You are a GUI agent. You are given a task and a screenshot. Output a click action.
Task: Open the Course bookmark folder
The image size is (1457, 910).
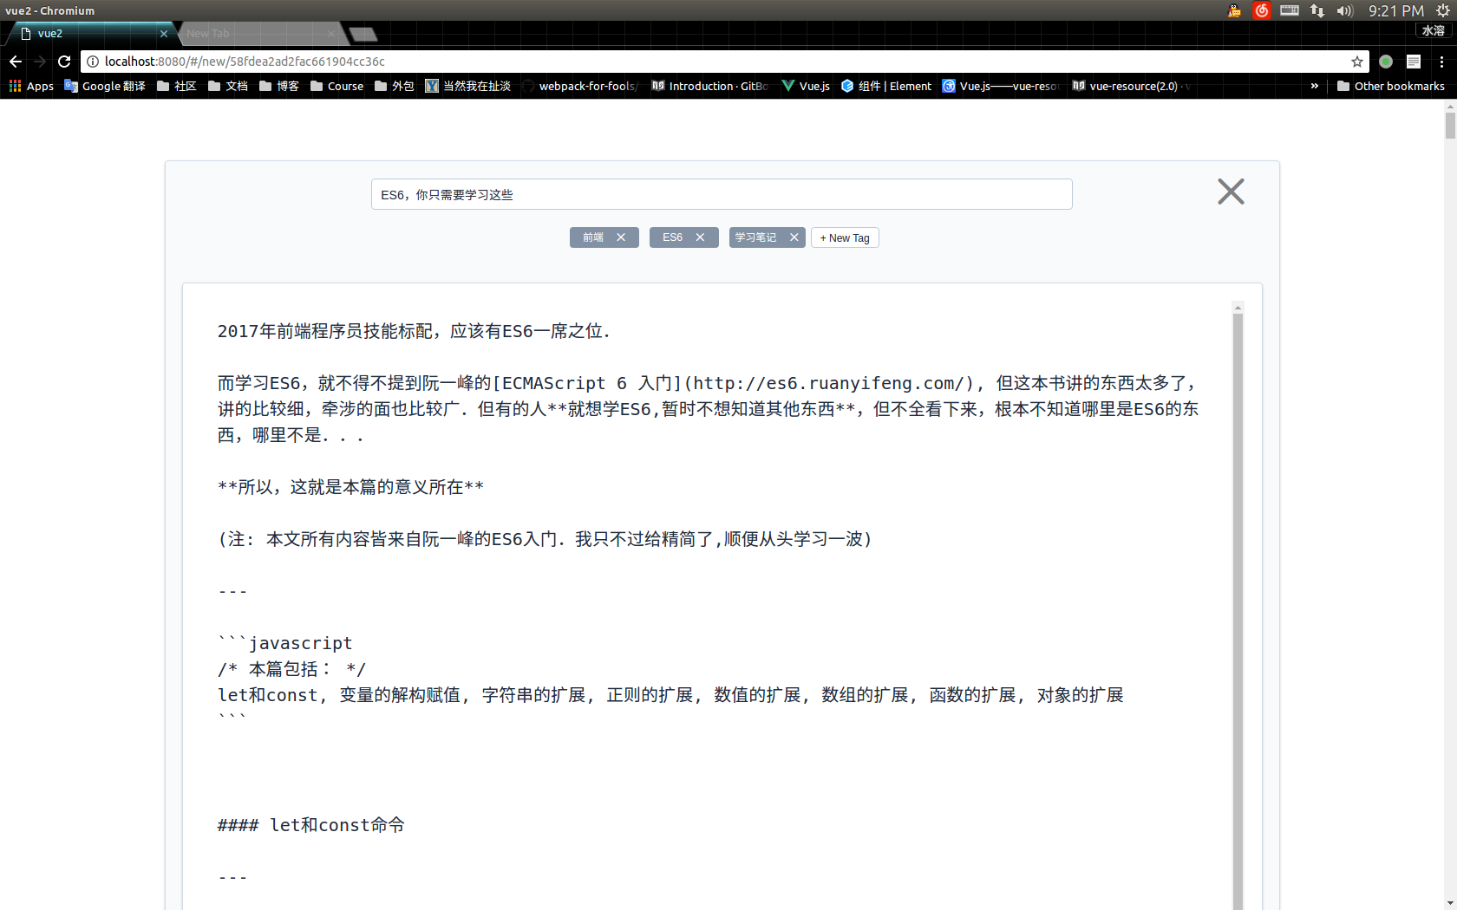click(337, 86)
